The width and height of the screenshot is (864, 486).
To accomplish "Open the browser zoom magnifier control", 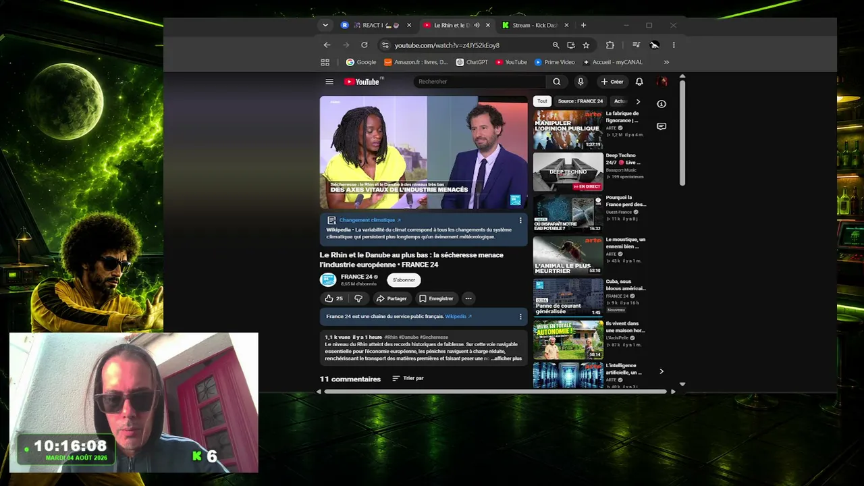I will pyautogui.click(x=556, y=45).
